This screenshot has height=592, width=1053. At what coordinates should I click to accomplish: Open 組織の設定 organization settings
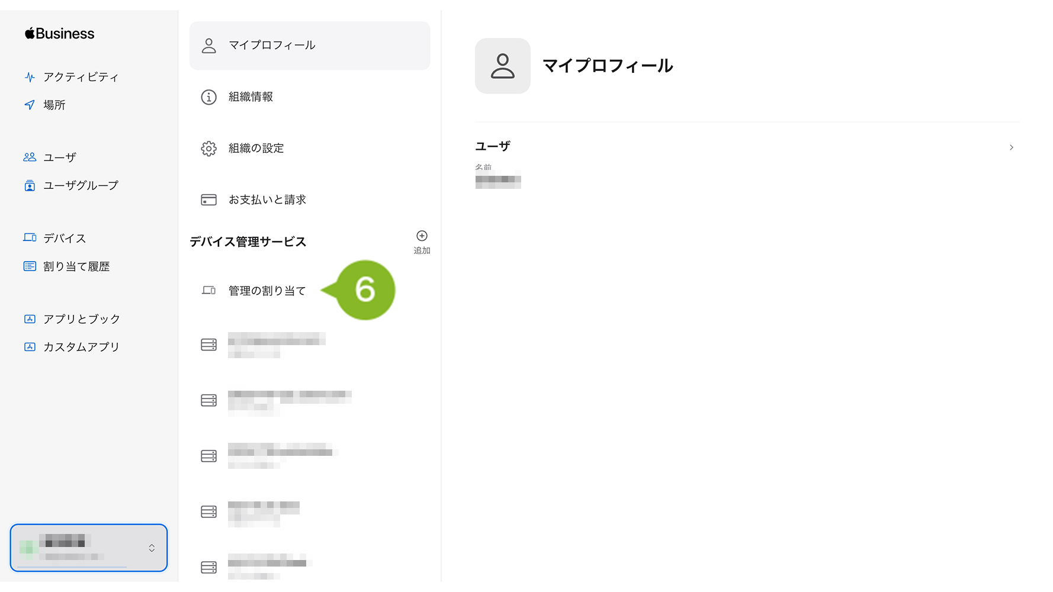tap(310, 148)
